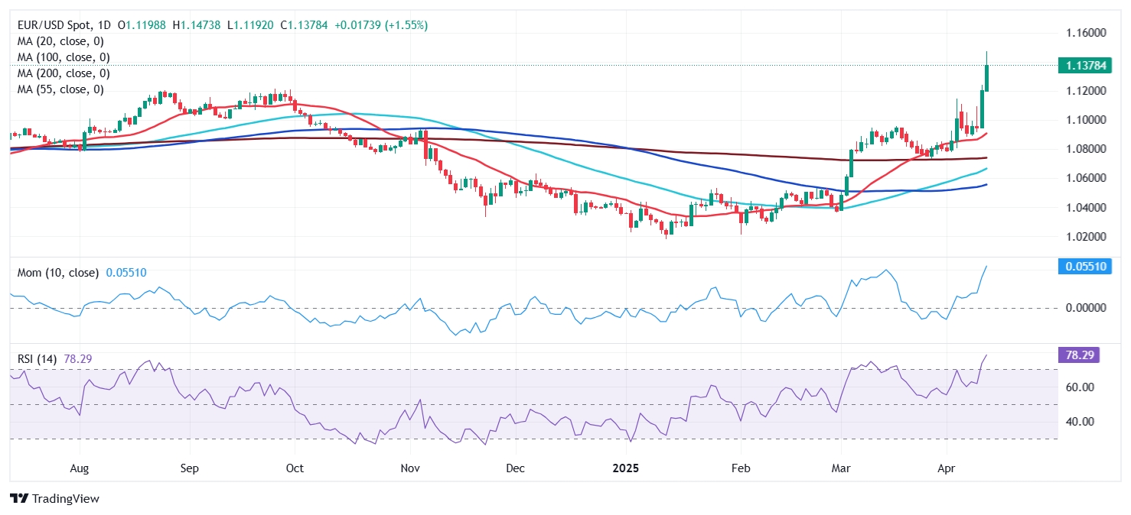Click the blue 0.05510 momentum value tag
Image resolution: width=1131 pixels, height=515 pixels.
click(x=1079, y=267)
